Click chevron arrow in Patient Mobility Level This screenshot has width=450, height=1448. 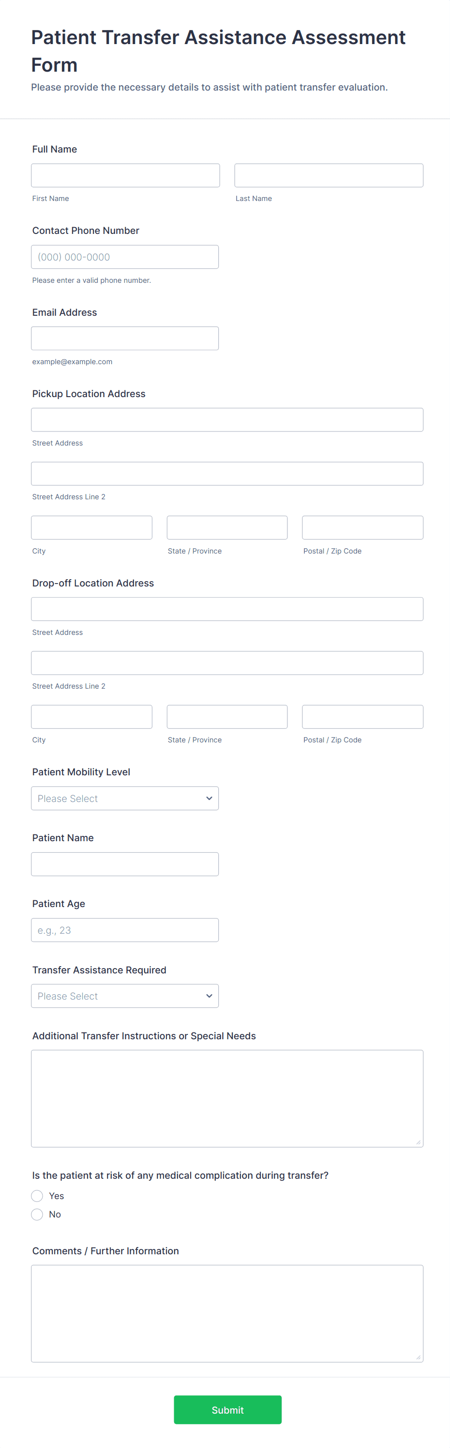coord(209,798)
